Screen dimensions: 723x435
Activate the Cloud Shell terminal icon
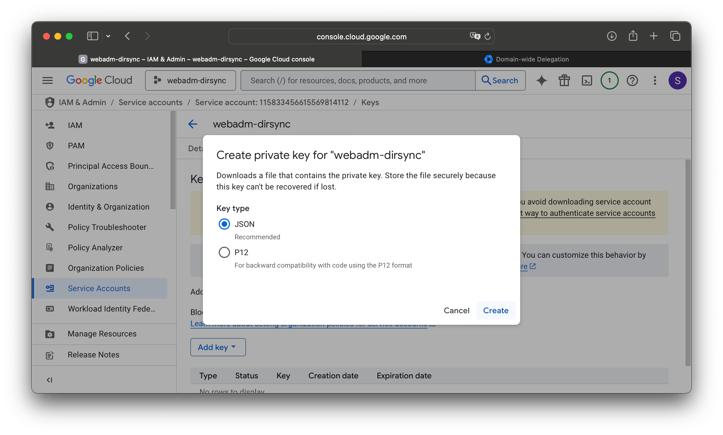pos(587,80)
